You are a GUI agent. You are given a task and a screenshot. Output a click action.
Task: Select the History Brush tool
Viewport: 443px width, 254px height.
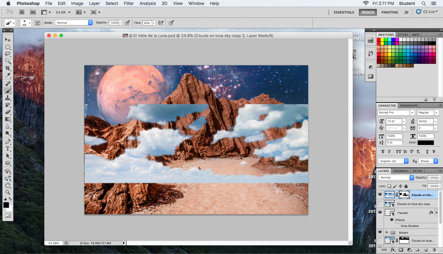[x=8, y=105]
